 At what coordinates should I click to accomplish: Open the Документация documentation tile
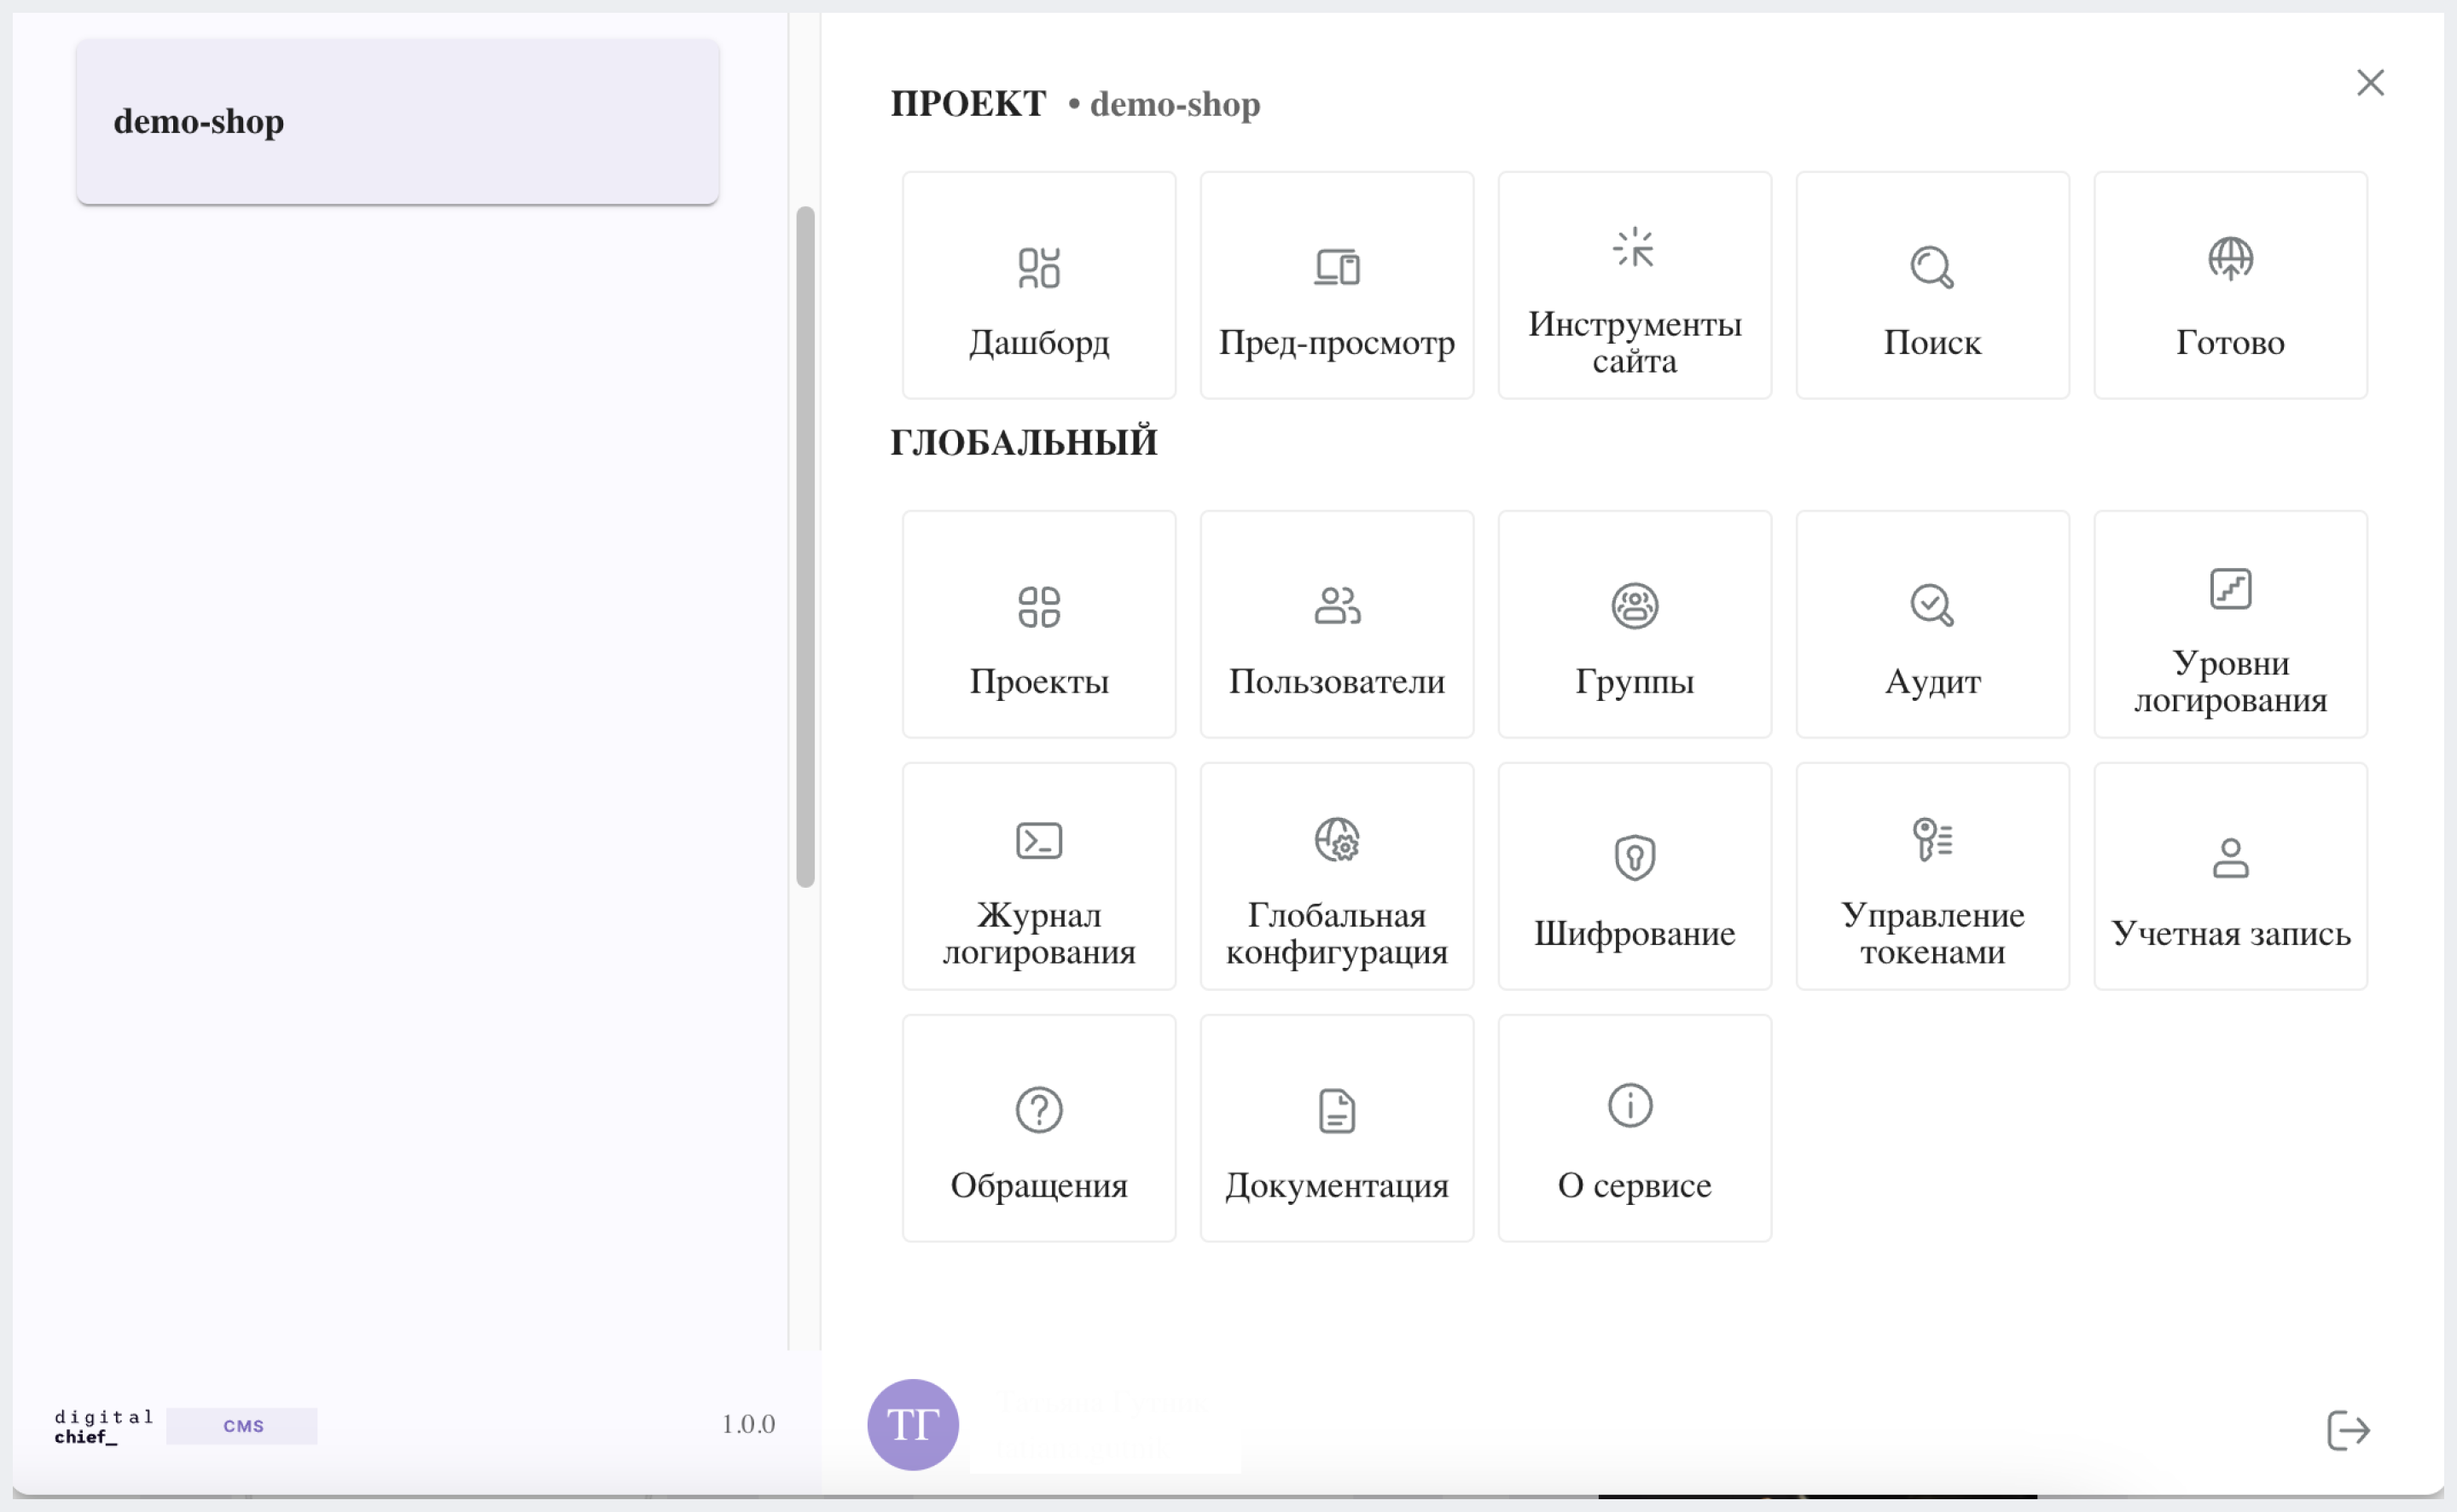click(x=1337, y=1128)
